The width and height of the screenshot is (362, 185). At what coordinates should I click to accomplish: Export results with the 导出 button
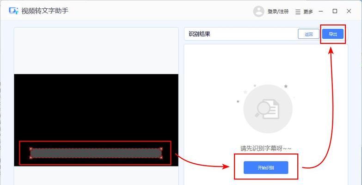(x=333, y=34)
